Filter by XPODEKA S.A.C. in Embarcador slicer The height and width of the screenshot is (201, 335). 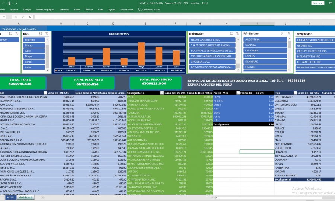pyautogui.click(x=212, y=61)
